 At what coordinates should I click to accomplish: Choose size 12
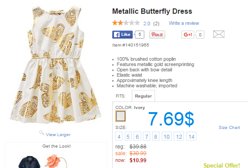(x=179, y=137)
